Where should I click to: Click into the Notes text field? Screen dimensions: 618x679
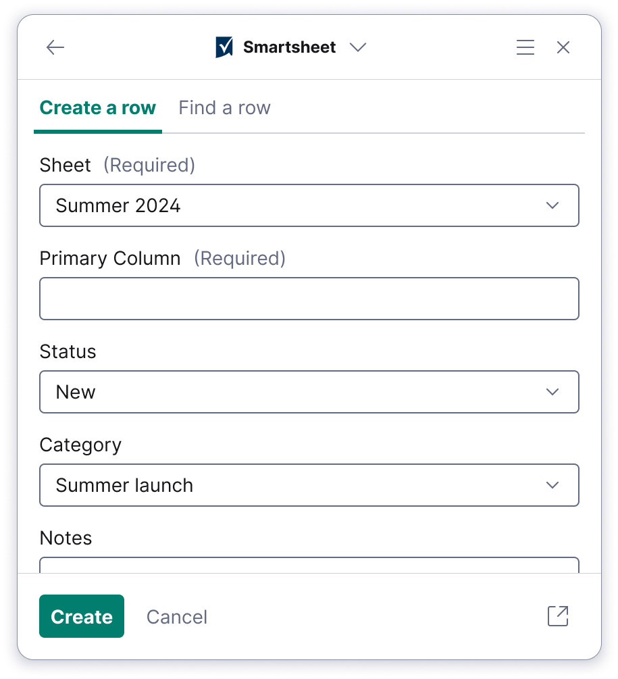click(x=309, y=565)
